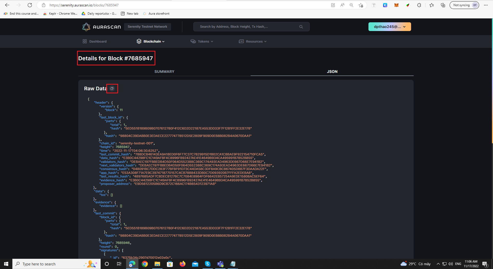Click the magnifier in Aurascan search bar
The image size is (493, 269).
pyautogui.click(x=301, y=26)
